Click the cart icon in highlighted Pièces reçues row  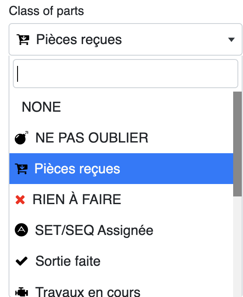[x=21, y=169]
